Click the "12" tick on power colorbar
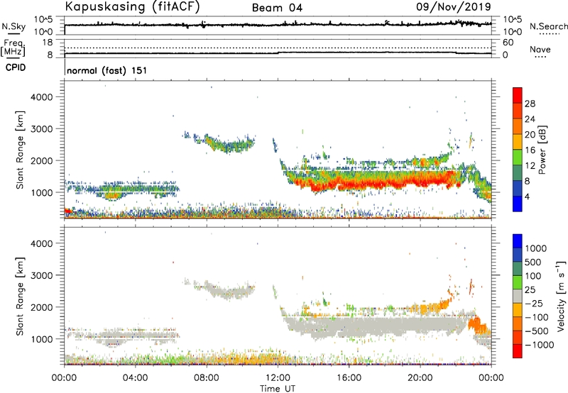 [x=530, y=166]
